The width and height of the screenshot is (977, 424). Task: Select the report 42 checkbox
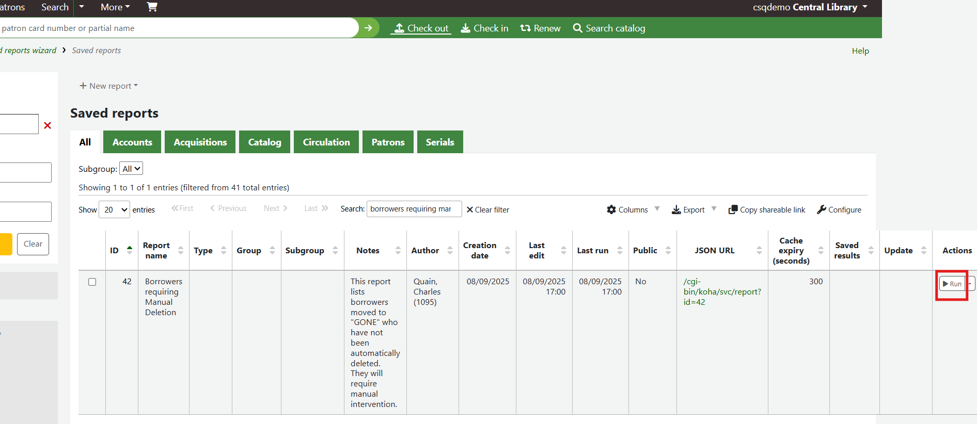pyautogui.click(x=92, y=282)
